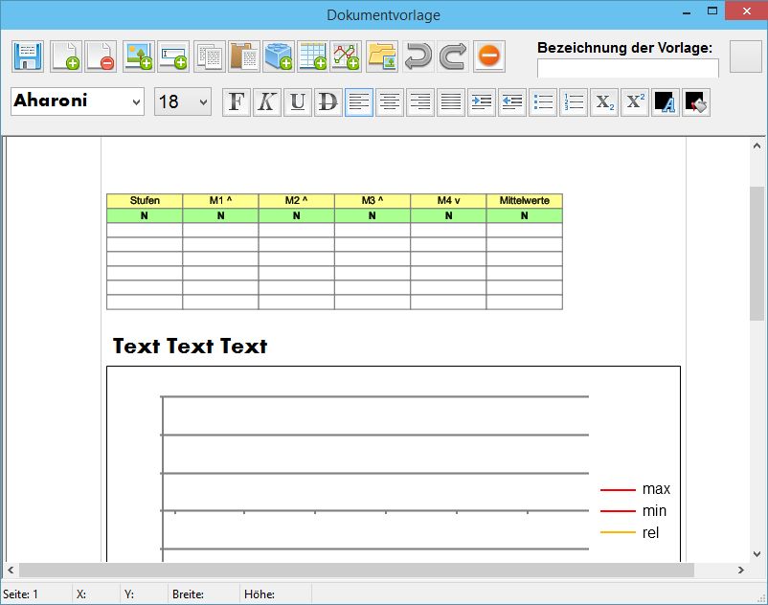This screenshot has width=768, height=605.
Task: Insert an image using the picture icon
Action: click(x=138, y=56)
